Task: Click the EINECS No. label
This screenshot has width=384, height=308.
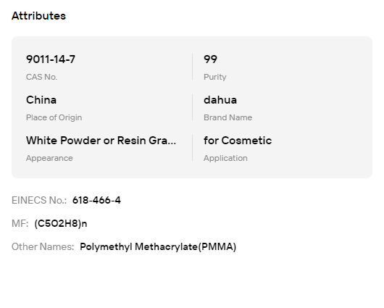Action: coord(39,201)
